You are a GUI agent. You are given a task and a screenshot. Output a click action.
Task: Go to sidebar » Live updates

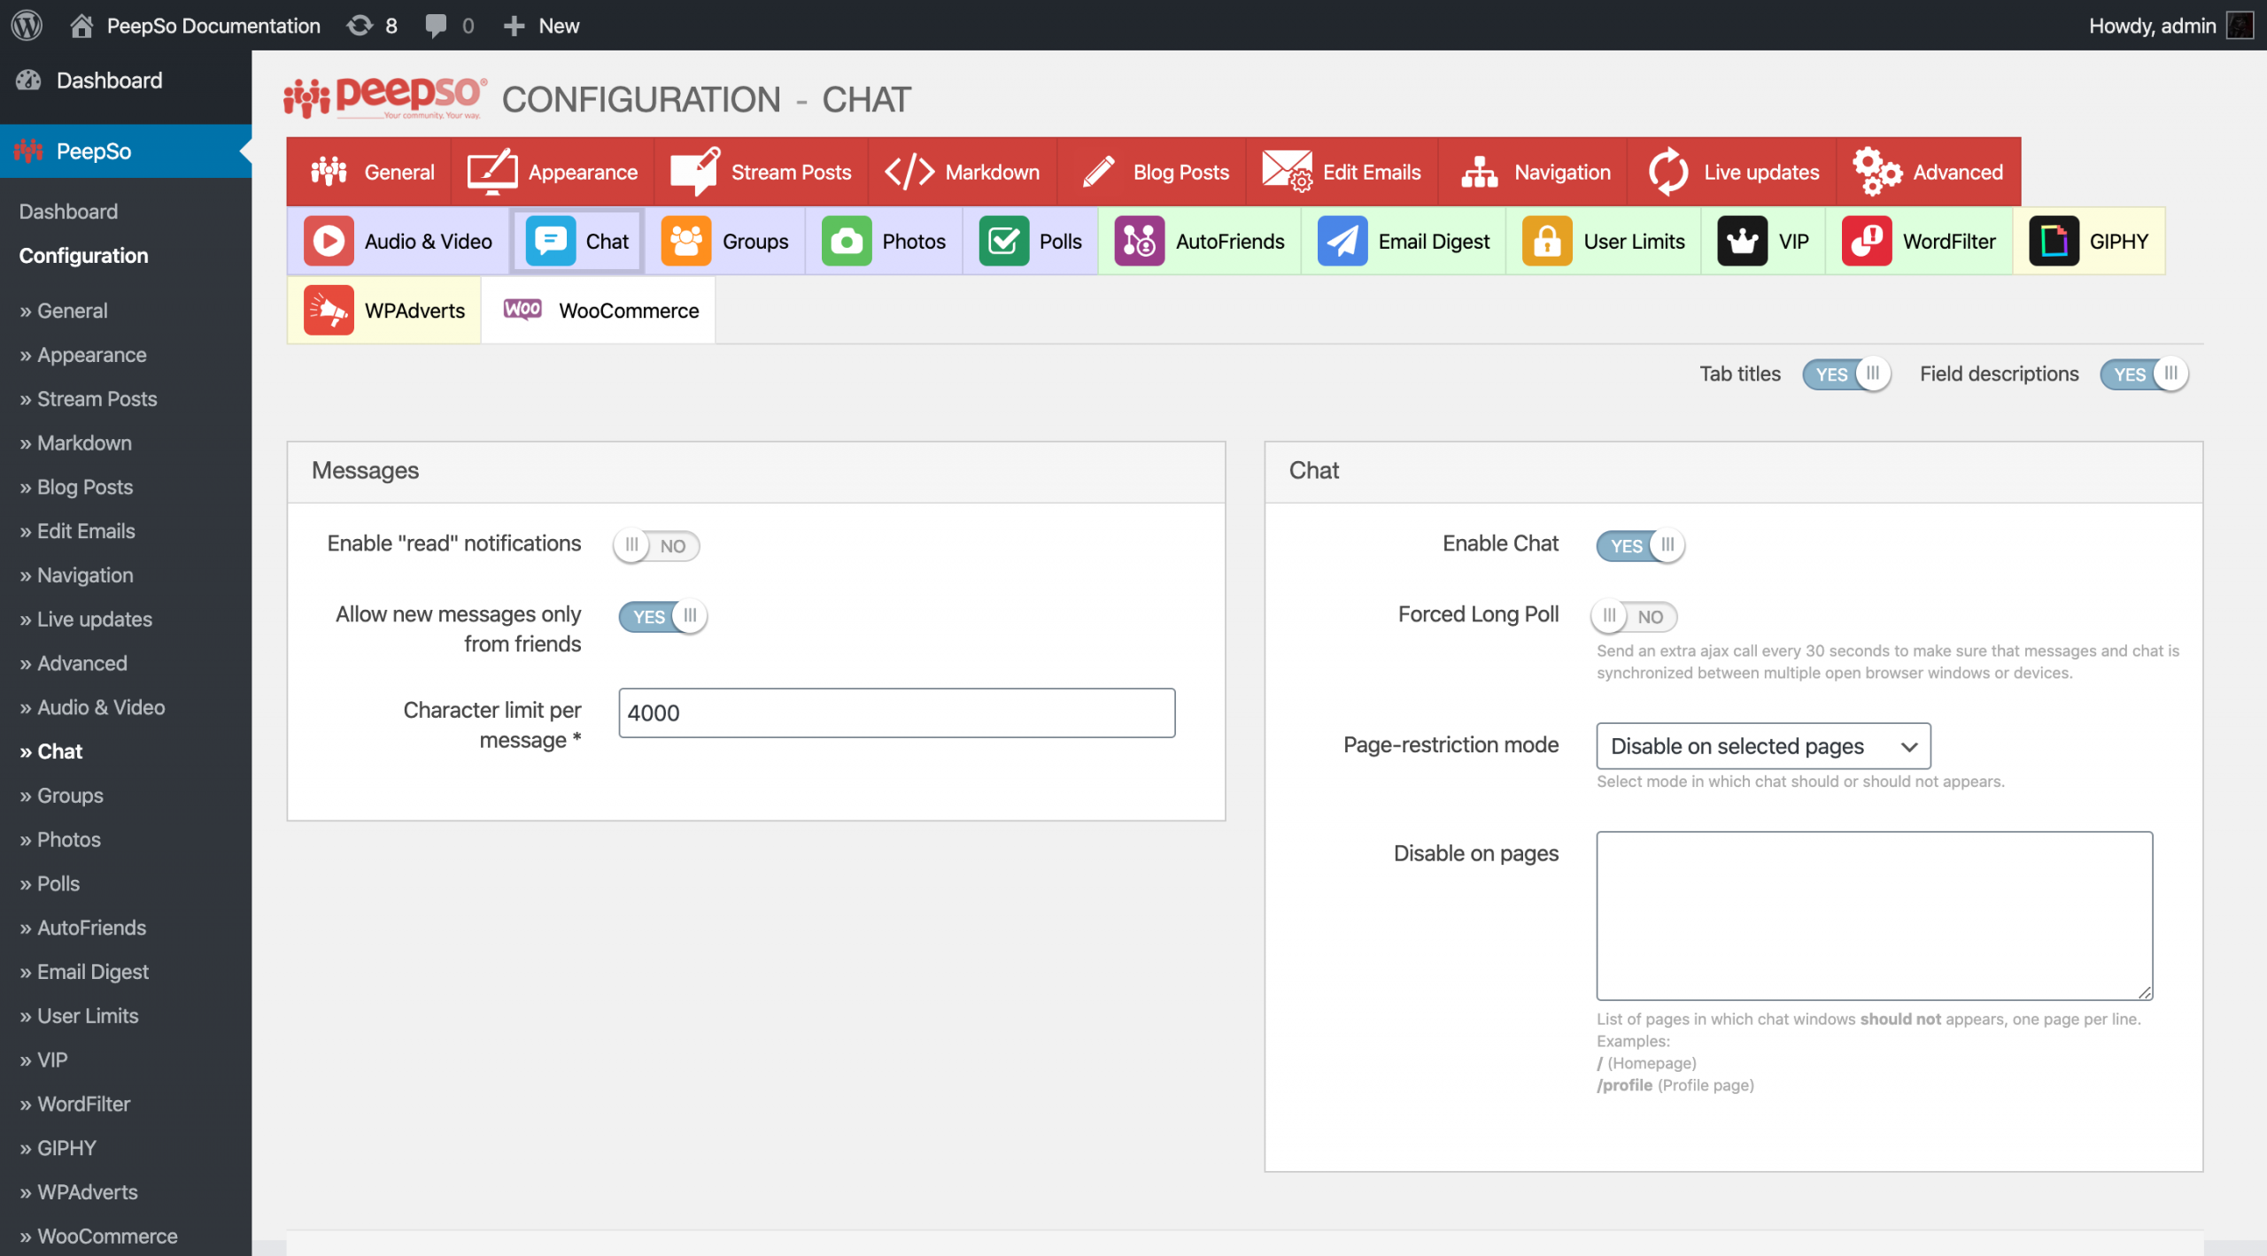pos(86,620)
